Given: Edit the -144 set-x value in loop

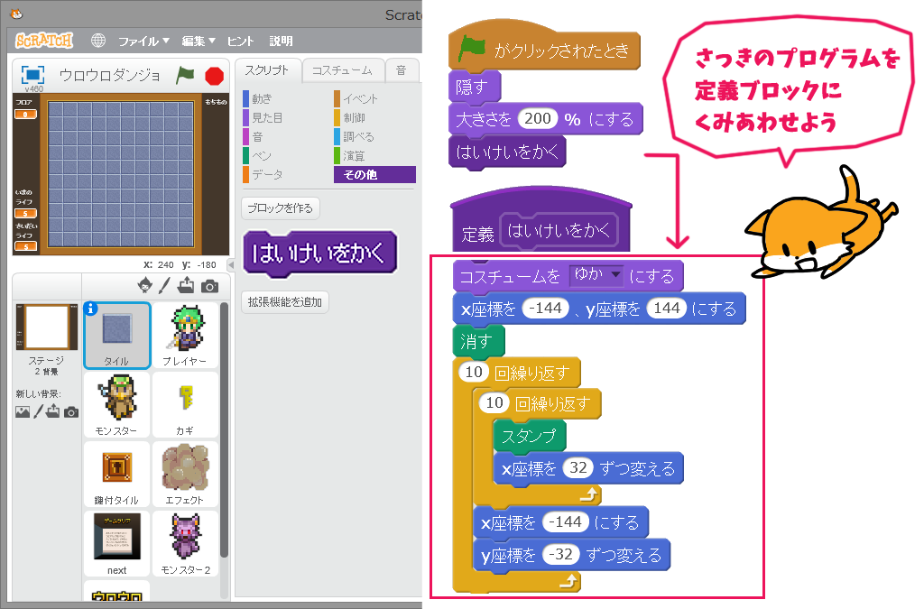Looking at the screenshot, I should tap(565, 522).
